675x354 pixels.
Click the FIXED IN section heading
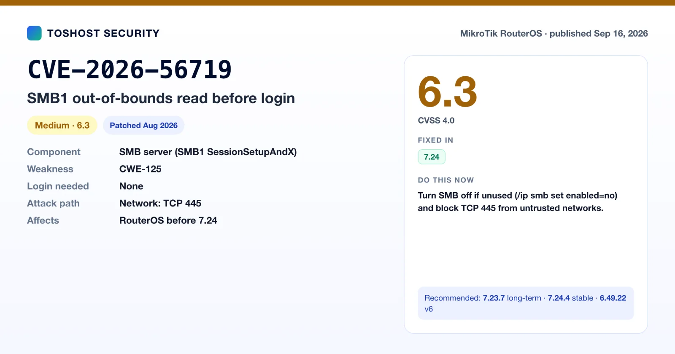click(x=435, y=140)
